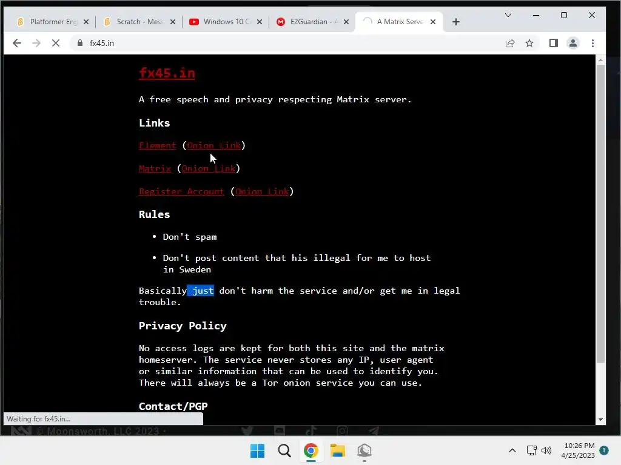
Task: Show hidden system tray icons
Action: tap(512, 450)
